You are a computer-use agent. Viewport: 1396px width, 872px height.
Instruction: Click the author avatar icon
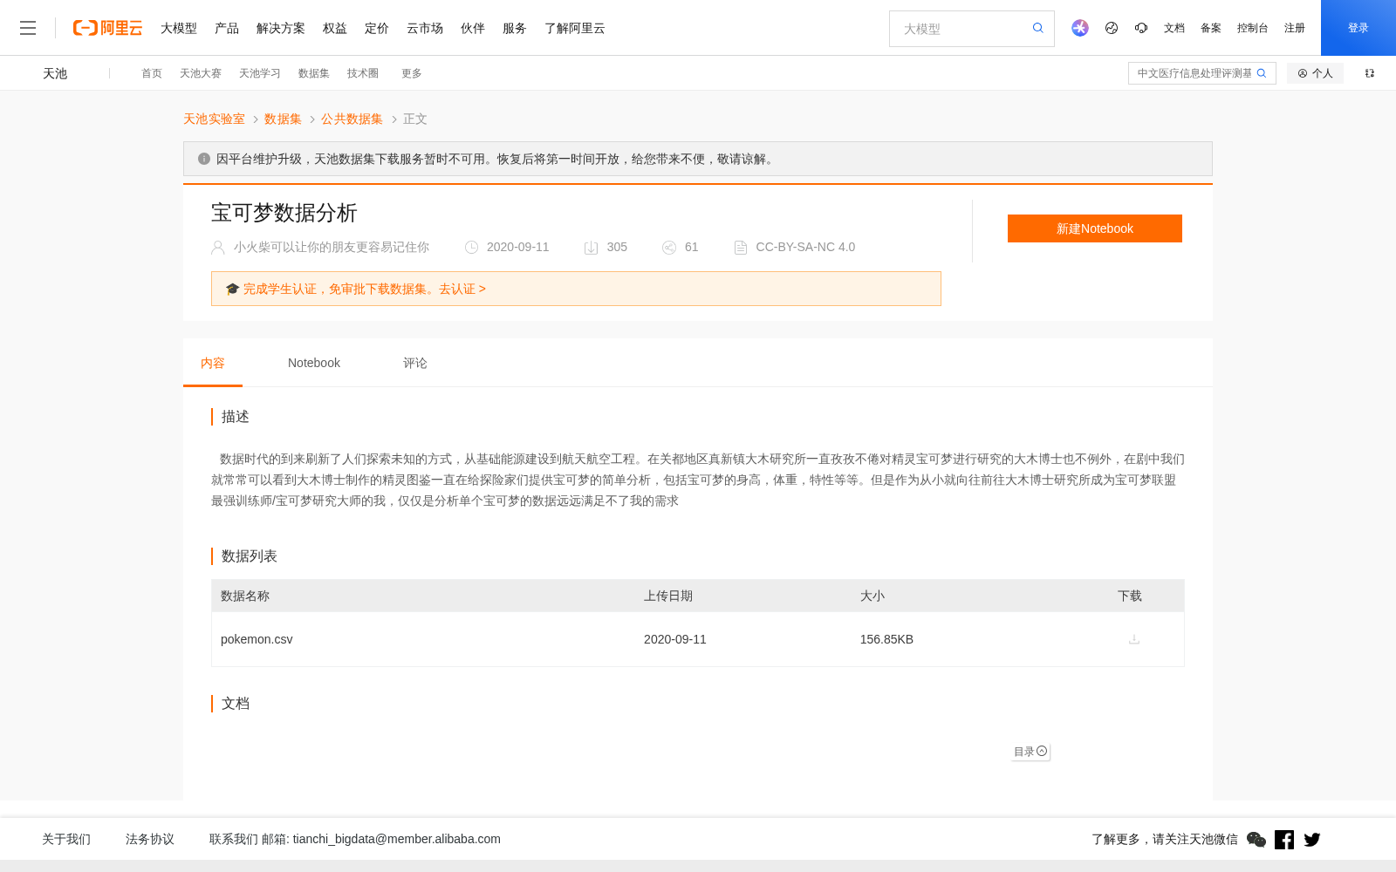coord(218,248)
